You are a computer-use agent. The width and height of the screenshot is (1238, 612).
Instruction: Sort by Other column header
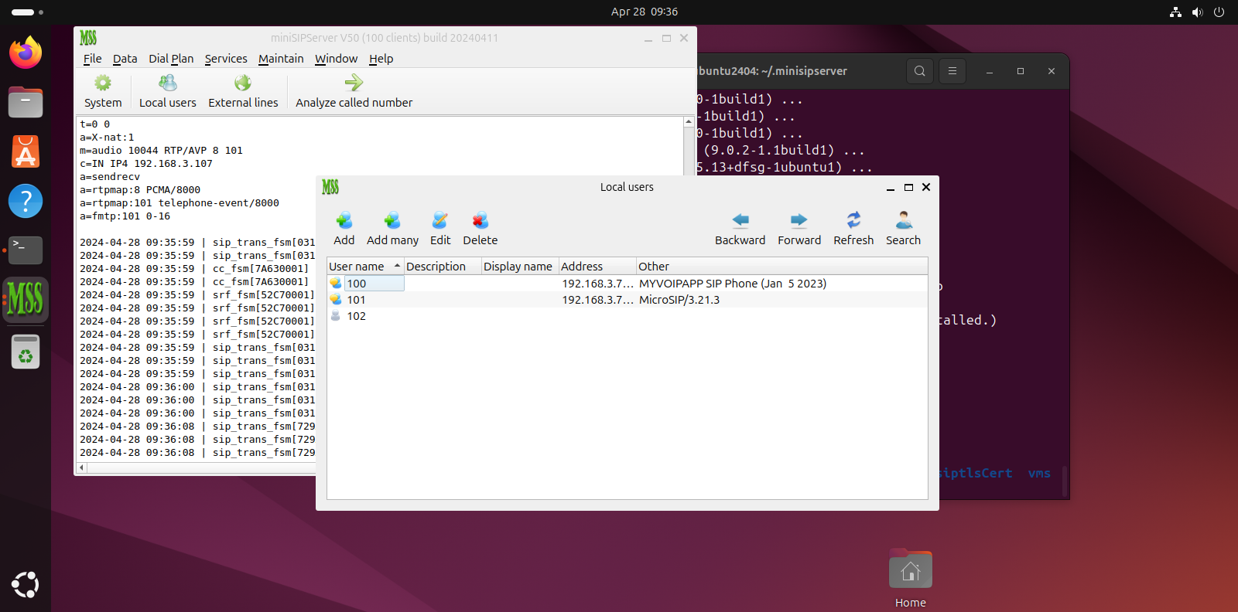coord(781,267)
